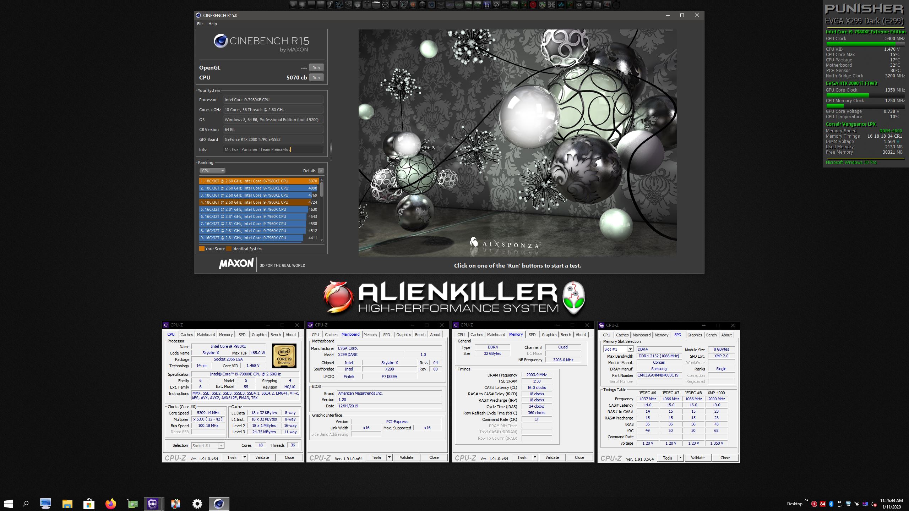Open the CPU ranking type dropdown

click(212, 171)
